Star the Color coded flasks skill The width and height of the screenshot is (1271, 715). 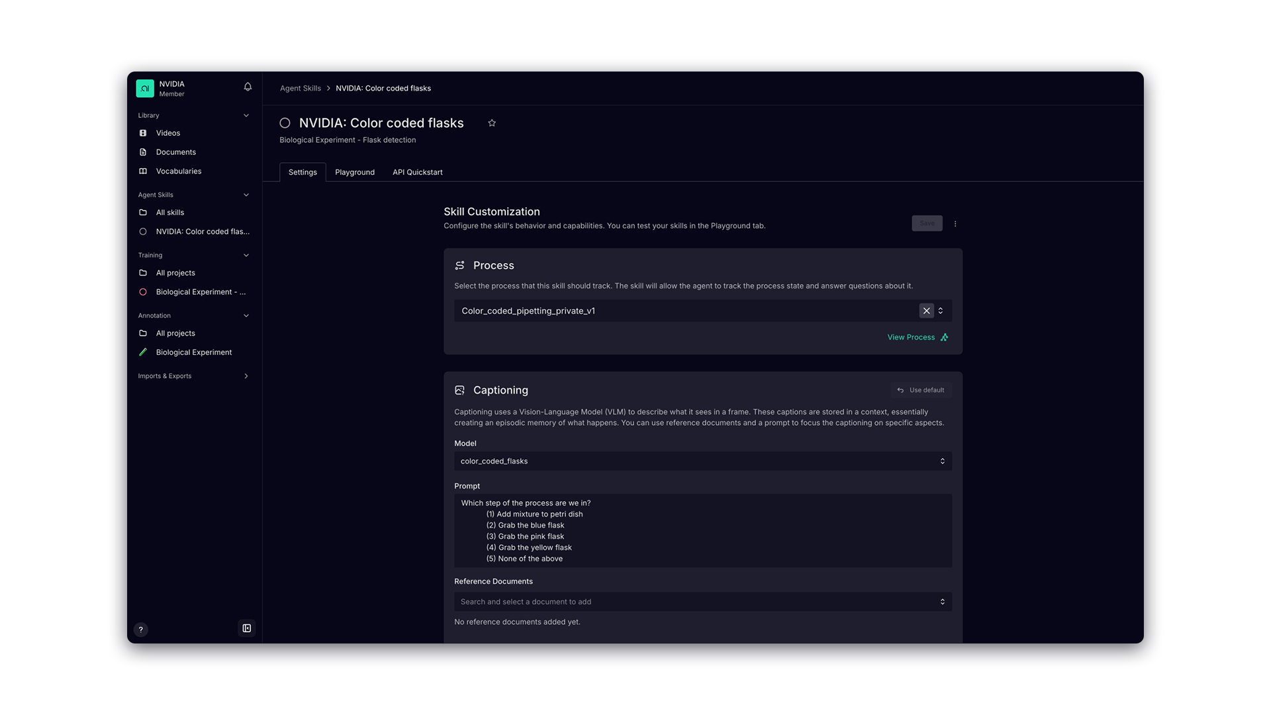click(x=492, y=123)
